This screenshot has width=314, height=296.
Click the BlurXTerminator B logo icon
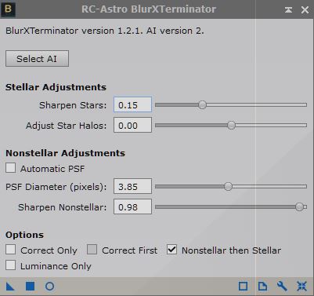pyautogui.click(x=8, y=9)
